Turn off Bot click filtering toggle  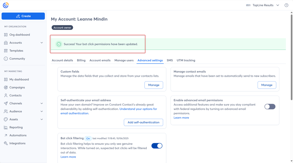(x=157, y=146)
